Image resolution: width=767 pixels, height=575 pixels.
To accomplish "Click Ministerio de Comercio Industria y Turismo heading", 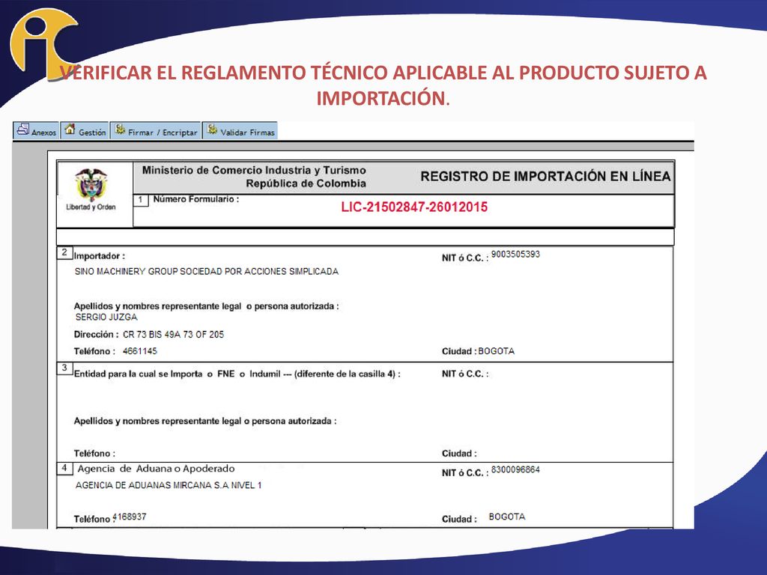I will [254, 170].
